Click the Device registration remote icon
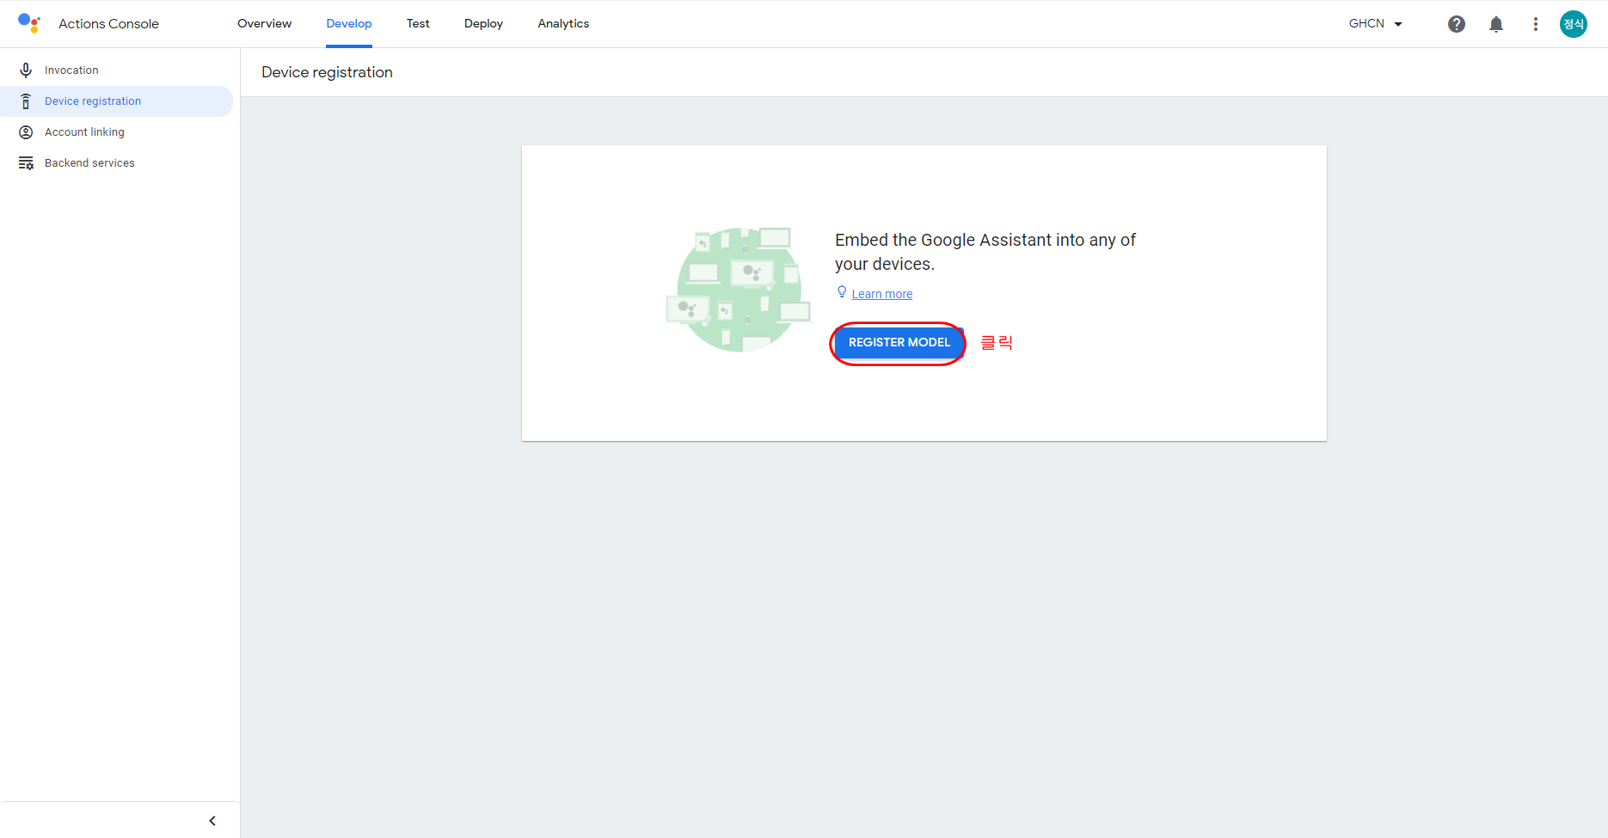1608x838 pixels. pyautogui.click(x=26, y=101)
